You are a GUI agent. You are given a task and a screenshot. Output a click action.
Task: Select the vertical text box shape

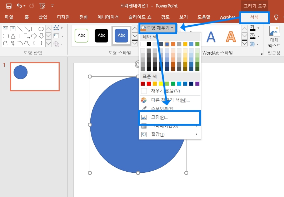point(13,29)
